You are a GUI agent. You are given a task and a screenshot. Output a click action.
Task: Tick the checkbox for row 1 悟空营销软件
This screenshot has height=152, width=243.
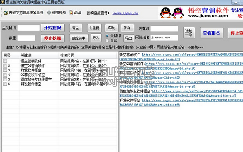pos(5,61)
